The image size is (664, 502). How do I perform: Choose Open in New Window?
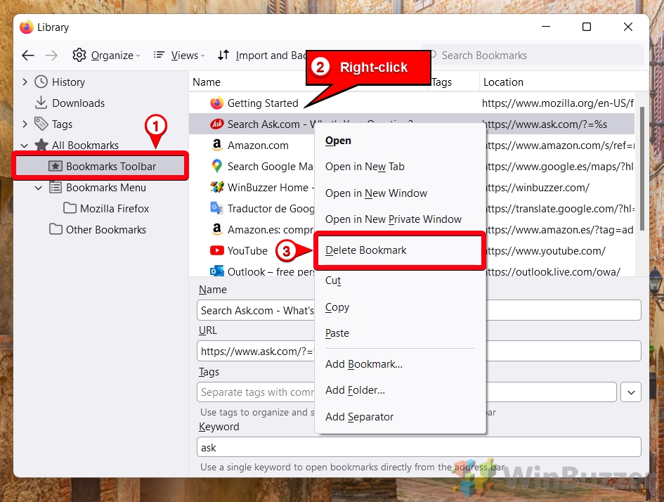[401, 193]
